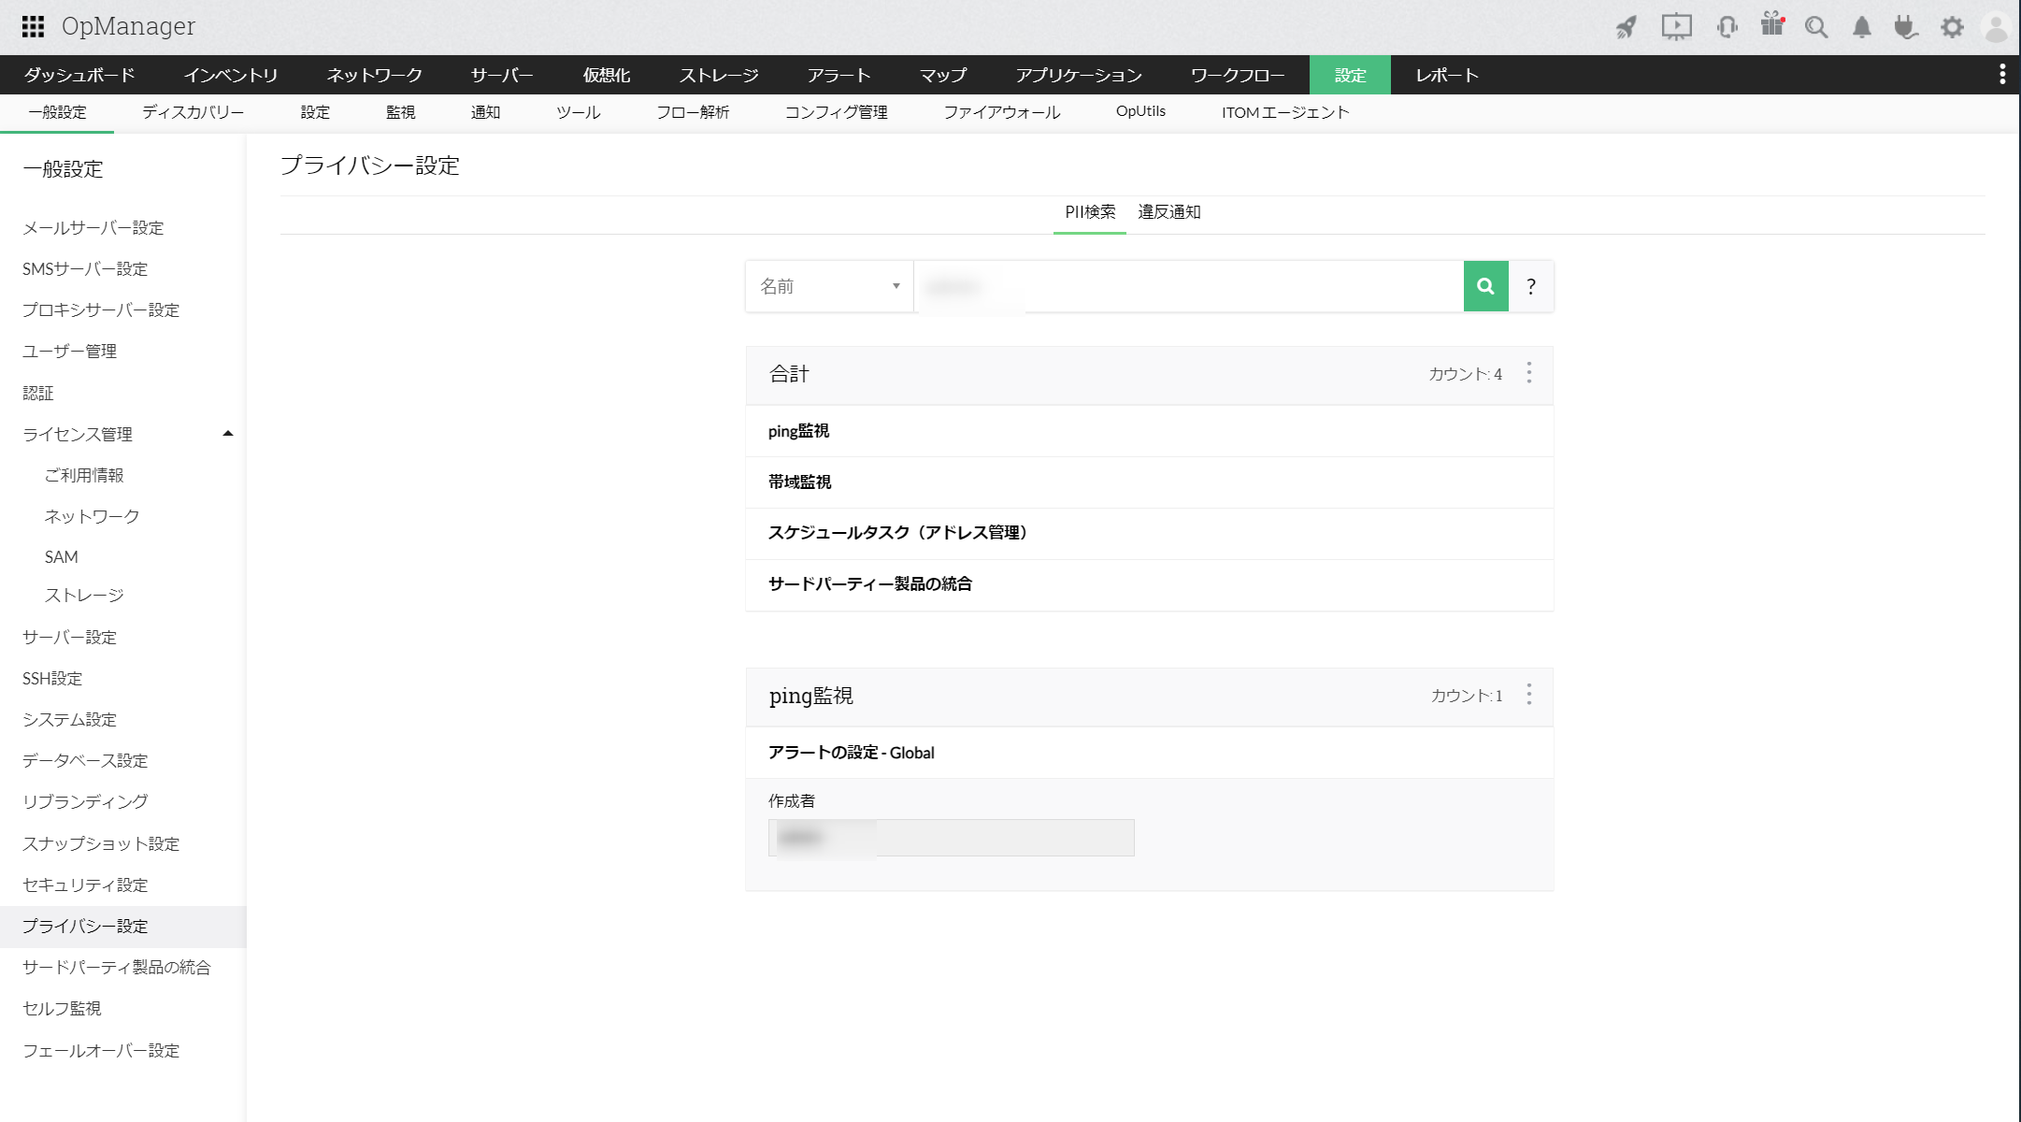The height and width of the screenshot is (1122, 2021).
Task: Open the gift what's-new notifications icon
Action: 1771,27
